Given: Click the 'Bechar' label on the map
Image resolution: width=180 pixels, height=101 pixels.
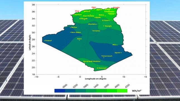Looking at the screenshot, I should pyautogui.click(x=74, y=27).
